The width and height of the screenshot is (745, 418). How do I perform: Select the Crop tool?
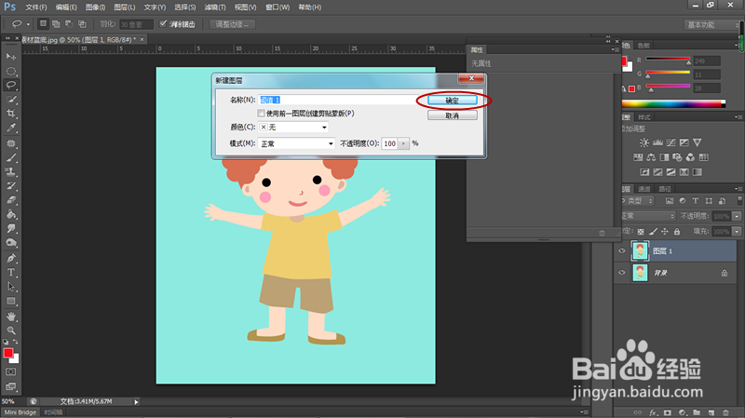pyautogui.click(x=11, y=114)
